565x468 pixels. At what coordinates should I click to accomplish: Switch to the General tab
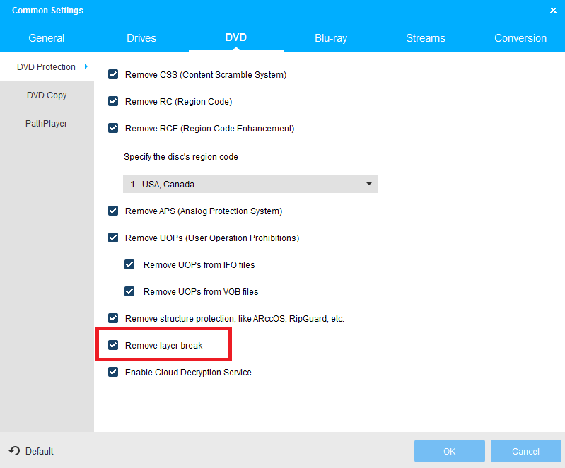[x=47, y=38]
